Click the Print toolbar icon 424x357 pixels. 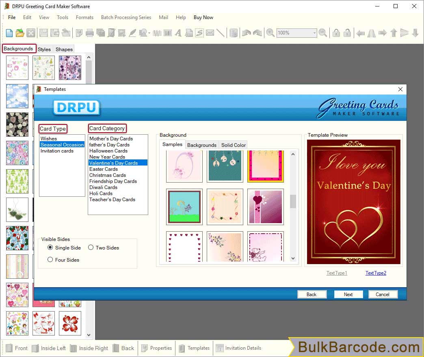[x=89, y=33]
